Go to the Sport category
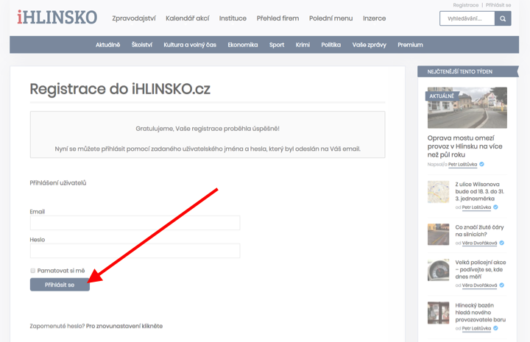Image resolution: width=530 pixels, height=342 pixels. tap(277, 45)
